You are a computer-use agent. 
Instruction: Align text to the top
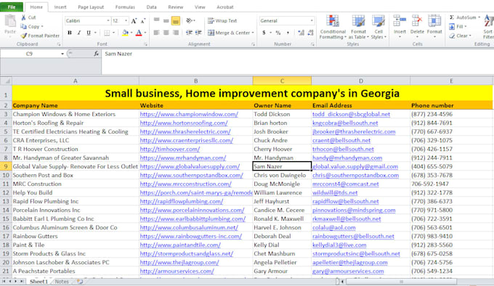pyautogui.click(x=157, y=20)
